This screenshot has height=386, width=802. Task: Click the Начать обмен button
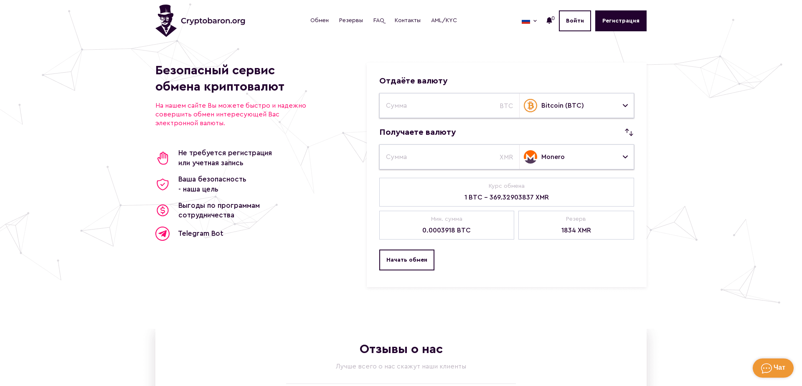tap(406, 260)
